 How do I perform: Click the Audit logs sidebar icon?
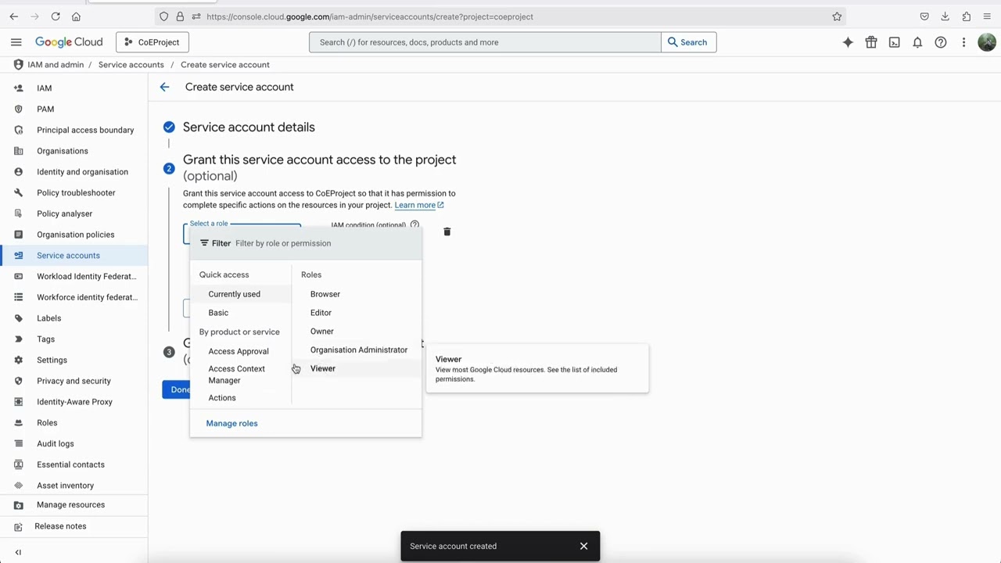coord(19,443)
